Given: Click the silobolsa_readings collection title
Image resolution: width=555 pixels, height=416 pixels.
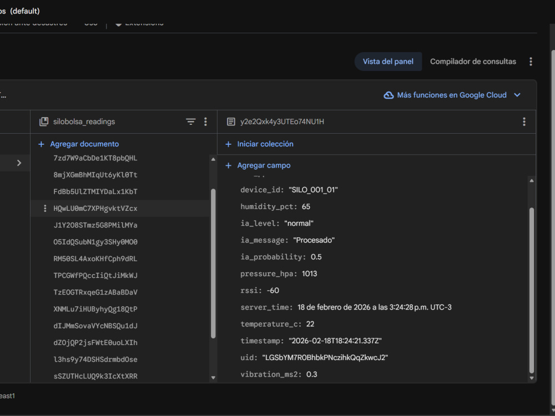Looking at the screenshot, I should [x=84, y=121].
